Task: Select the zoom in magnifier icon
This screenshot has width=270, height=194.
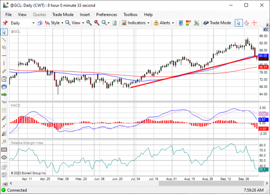Action: (x=89, y=23)
